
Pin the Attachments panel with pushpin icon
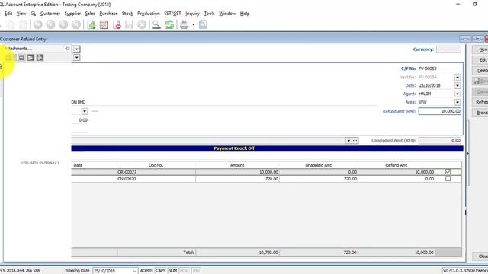pyautogui.click(x=67, y=49)
